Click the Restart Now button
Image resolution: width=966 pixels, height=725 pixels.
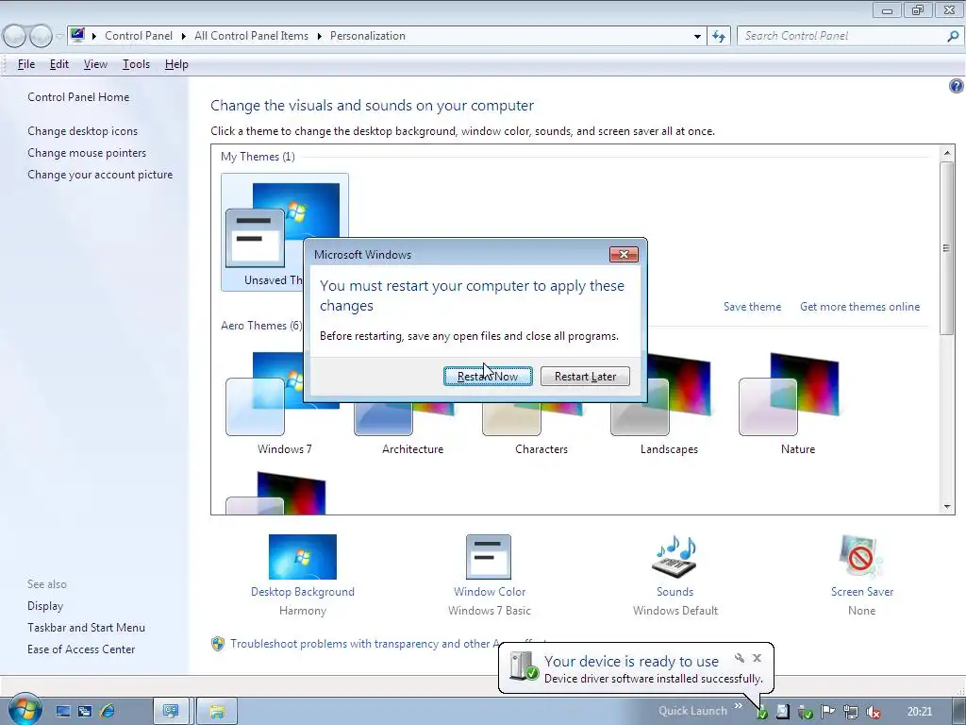pyautogui.click(x=488, y=376)
